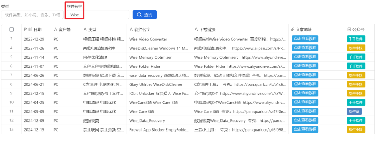The image size is (375, 143).
Task: Click the magnifier icon in the 查询 button
Action: (139, 15)
